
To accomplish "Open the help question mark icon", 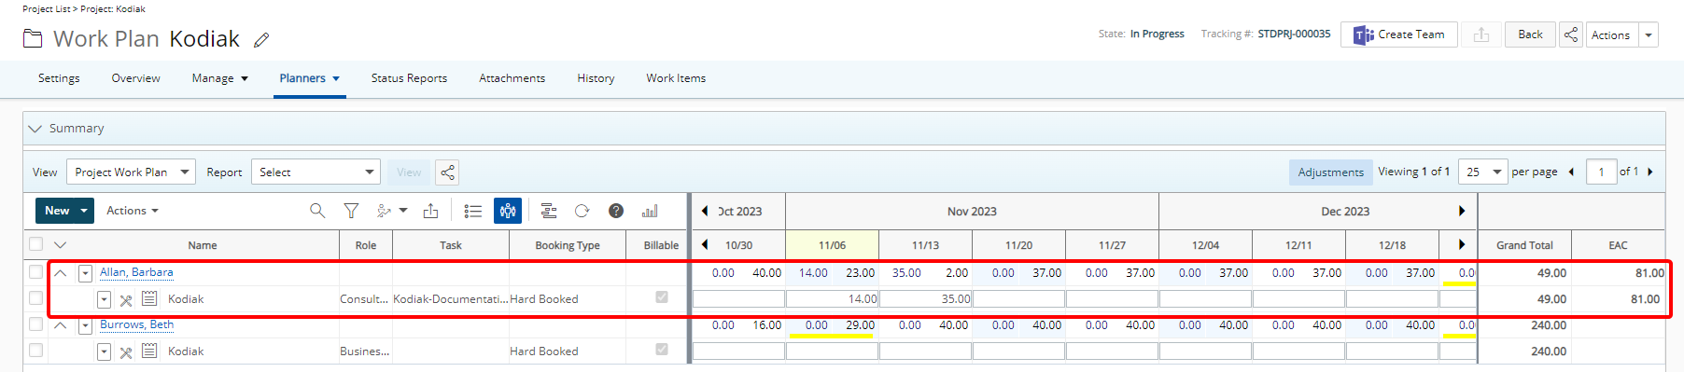I will pos(616,211).
